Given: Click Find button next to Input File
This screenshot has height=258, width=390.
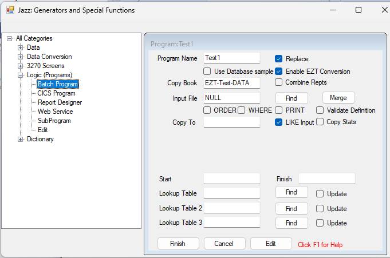Looking at the screenshot, I should [291, 98].
